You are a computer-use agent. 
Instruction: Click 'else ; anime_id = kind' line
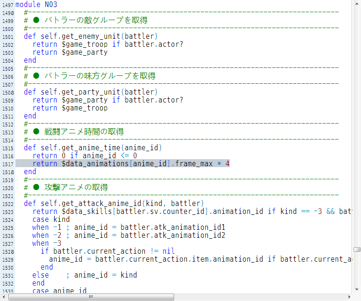[85, 275]
